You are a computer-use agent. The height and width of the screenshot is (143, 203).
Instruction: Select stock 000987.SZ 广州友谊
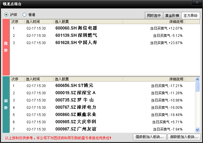coord(76,129)
